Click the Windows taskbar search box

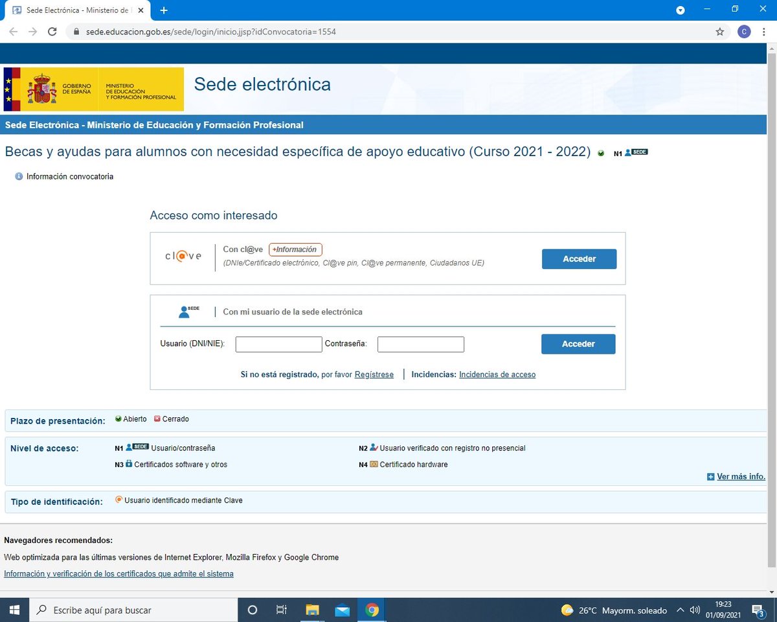point(134,610)
